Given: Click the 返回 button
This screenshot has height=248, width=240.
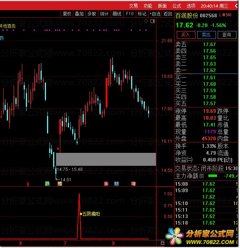Looking at the screenshot, I should click(x=168, y=14).
